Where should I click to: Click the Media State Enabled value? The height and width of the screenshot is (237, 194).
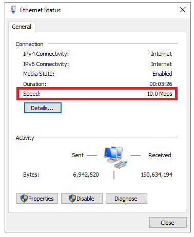(162, 74)
